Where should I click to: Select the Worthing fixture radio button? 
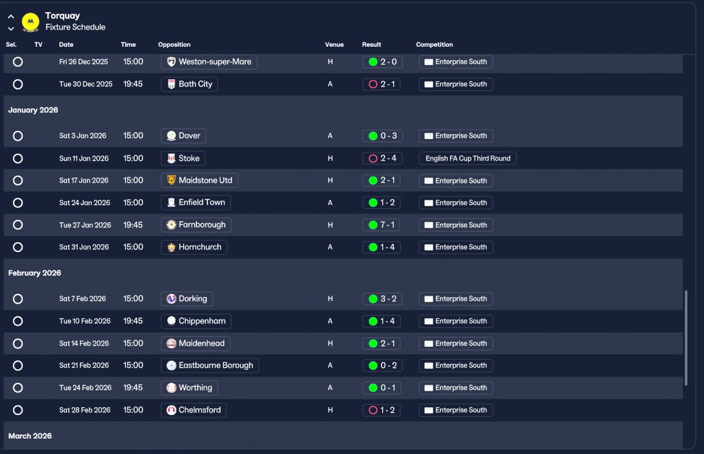[18, 388]
